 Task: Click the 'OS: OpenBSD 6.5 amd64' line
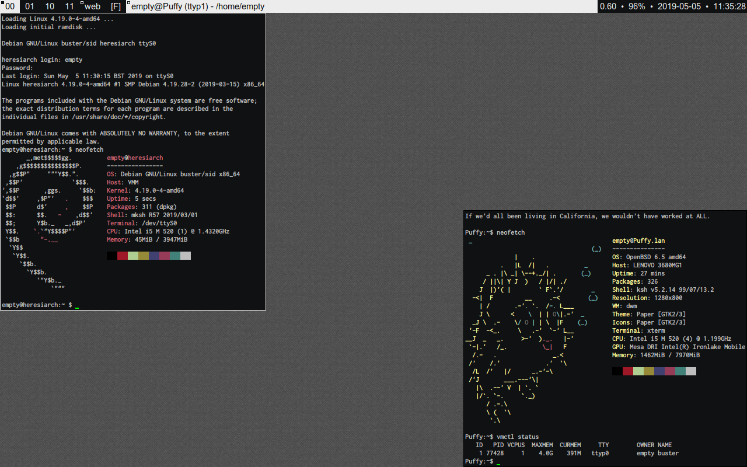[649, 257]
